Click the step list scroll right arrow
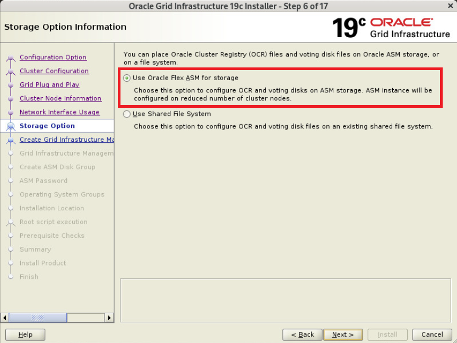Image resolution: width=457 pixels, height=343 pixels. point(109,318)
